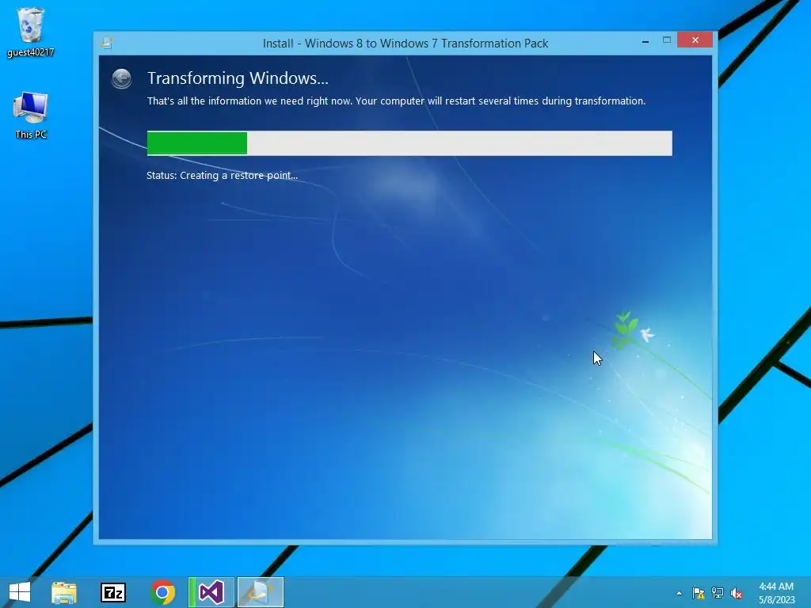
Task: Click the 'Status: Creating a restore point...' text
Action: [222, 175]
